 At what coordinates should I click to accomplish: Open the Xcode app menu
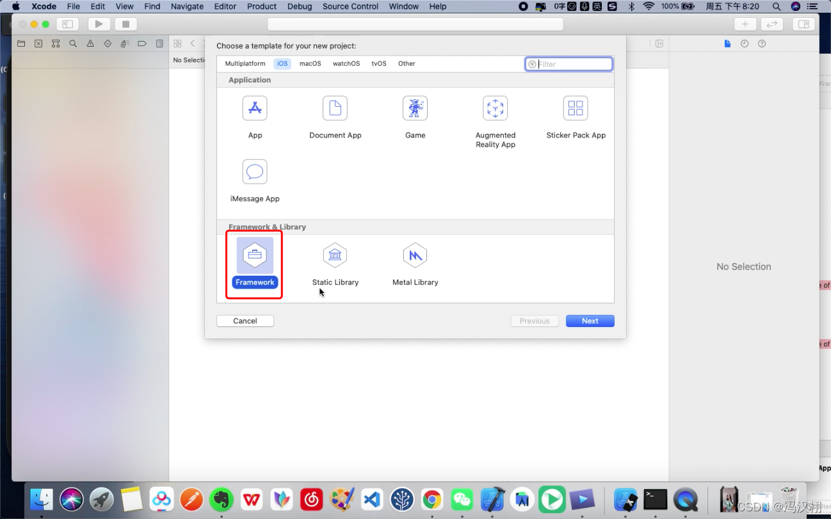pyautogui.click(x=44, y=6)
